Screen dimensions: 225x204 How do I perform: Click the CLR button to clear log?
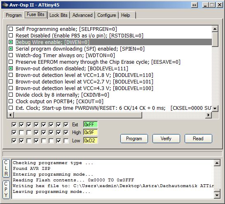(6, 168)
